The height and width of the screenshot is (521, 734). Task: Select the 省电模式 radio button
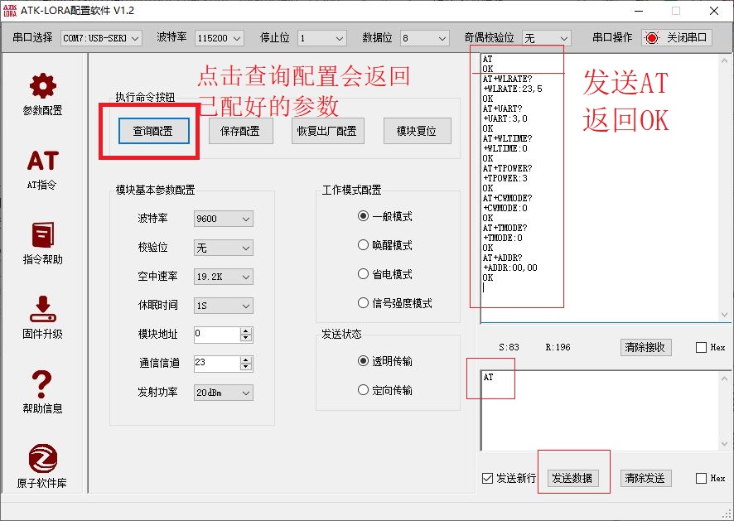(x=363, y=274)
